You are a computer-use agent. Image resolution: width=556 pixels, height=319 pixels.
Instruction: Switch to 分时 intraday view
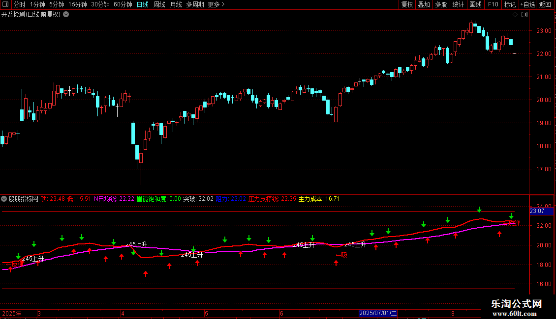[x=20, y=4]
